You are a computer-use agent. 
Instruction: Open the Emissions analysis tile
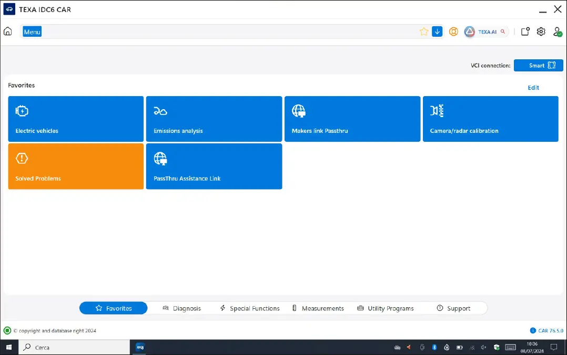point(214,119)
